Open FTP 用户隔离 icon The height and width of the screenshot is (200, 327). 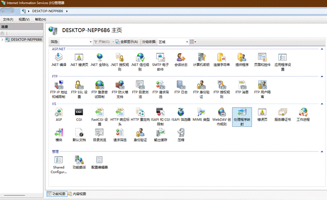pos(262,85)
